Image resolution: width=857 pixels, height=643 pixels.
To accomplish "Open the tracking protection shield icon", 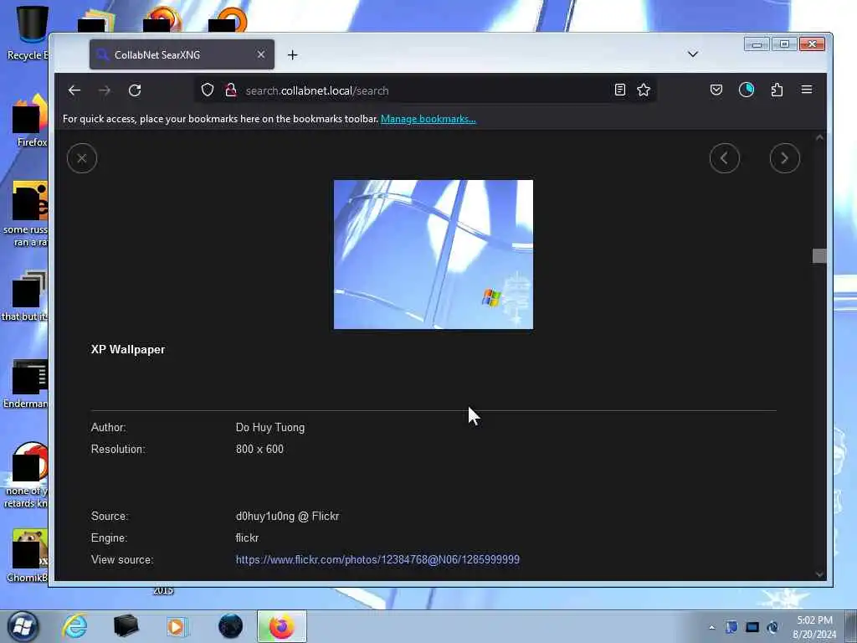I will point(208,90).
